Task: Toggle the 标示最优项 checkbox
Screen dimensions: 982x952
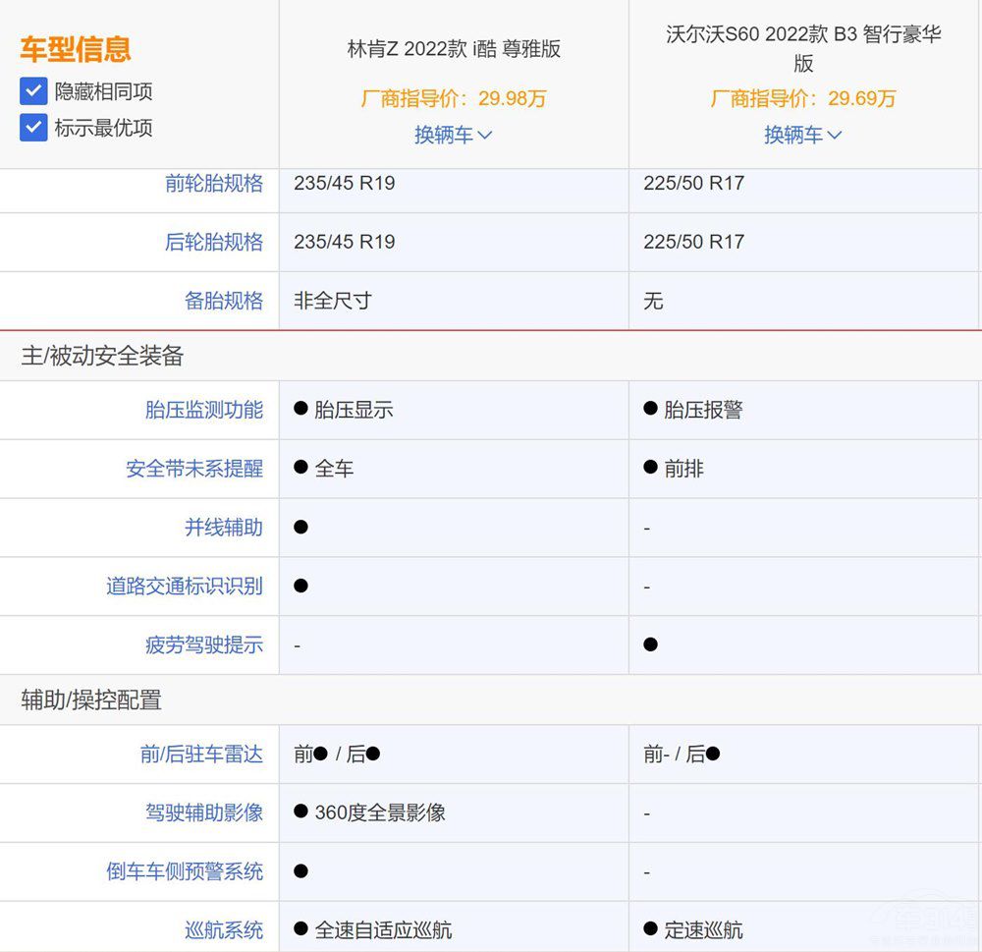Action: click(x=33, y=128)
